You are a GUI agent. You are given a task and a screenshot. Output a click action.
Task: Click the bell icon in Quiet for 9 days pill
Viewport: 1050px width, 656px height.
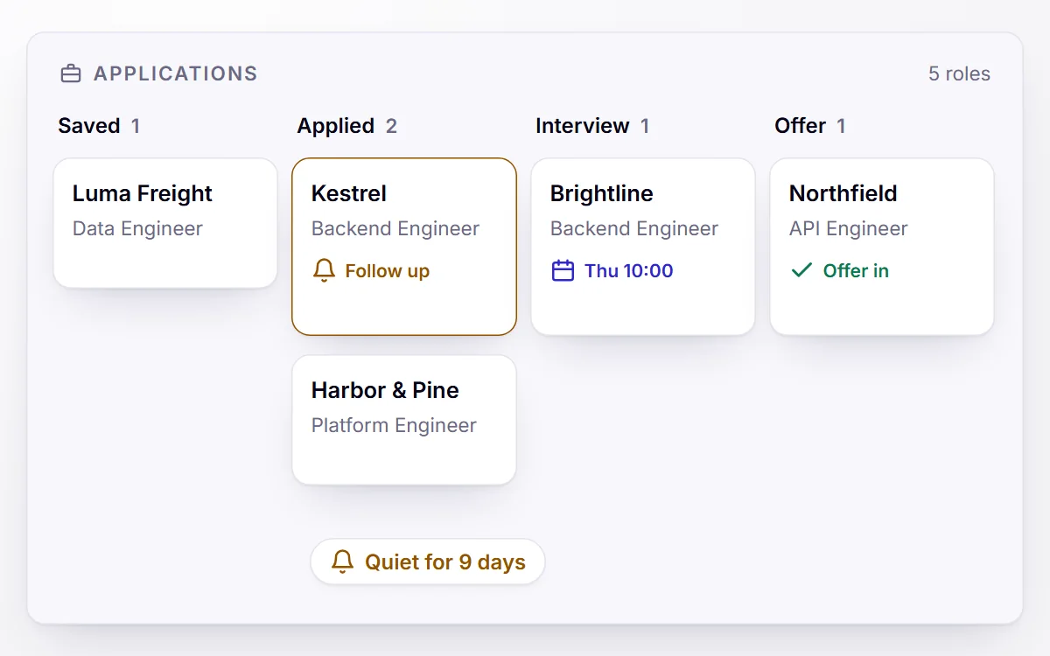coord(343,562)
